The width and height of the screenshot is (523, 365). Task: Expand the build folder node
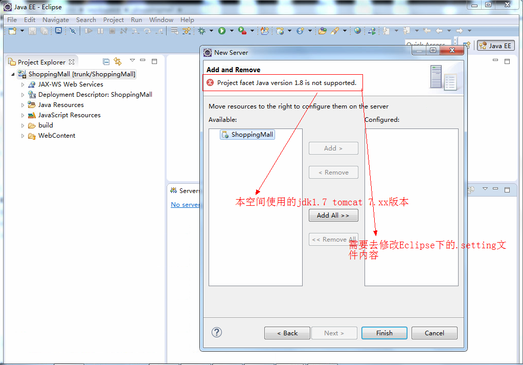(22, 126)
